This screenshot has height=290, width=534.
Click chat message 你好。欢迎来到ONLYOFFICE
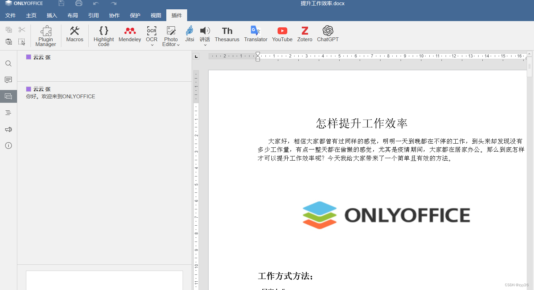61,97
